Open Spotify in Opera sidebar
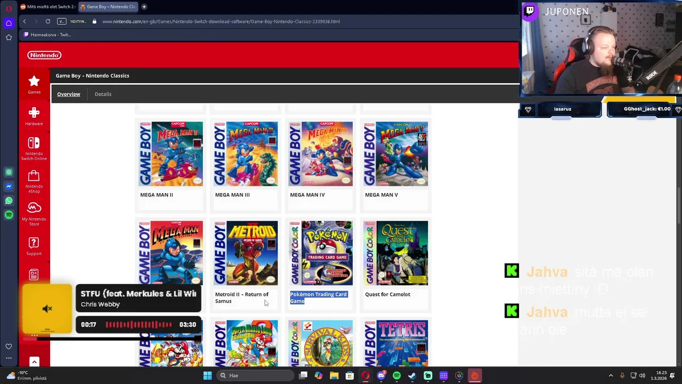The height and width of the screenshot is (384, 682). (9, 215)
